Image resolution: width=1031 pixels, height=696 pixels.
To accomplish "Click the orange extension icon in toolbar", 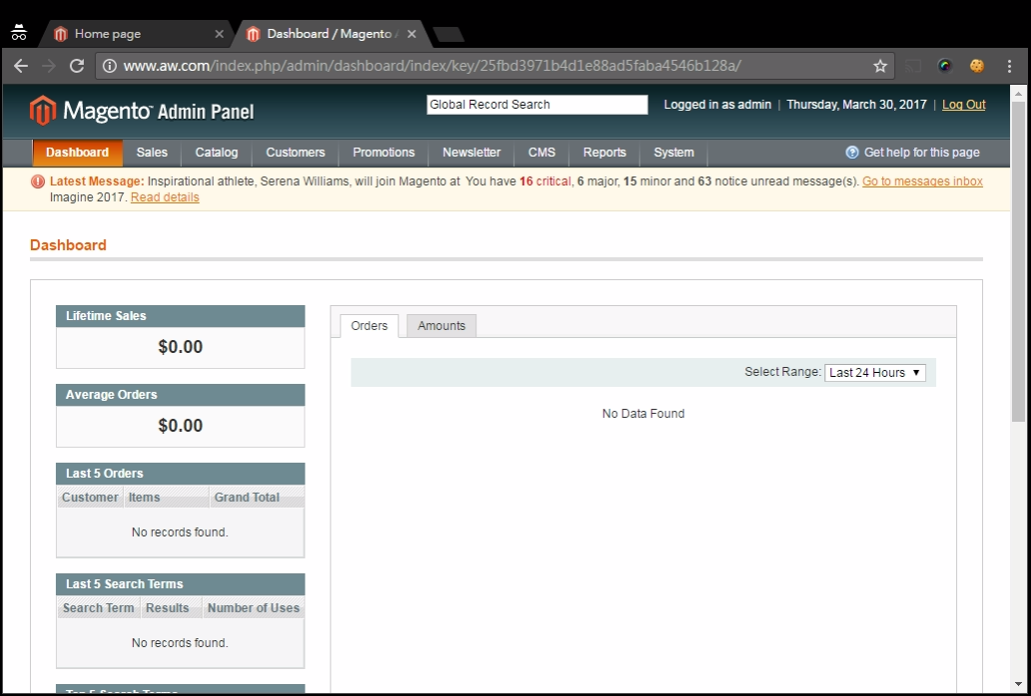I will point(976,65).
